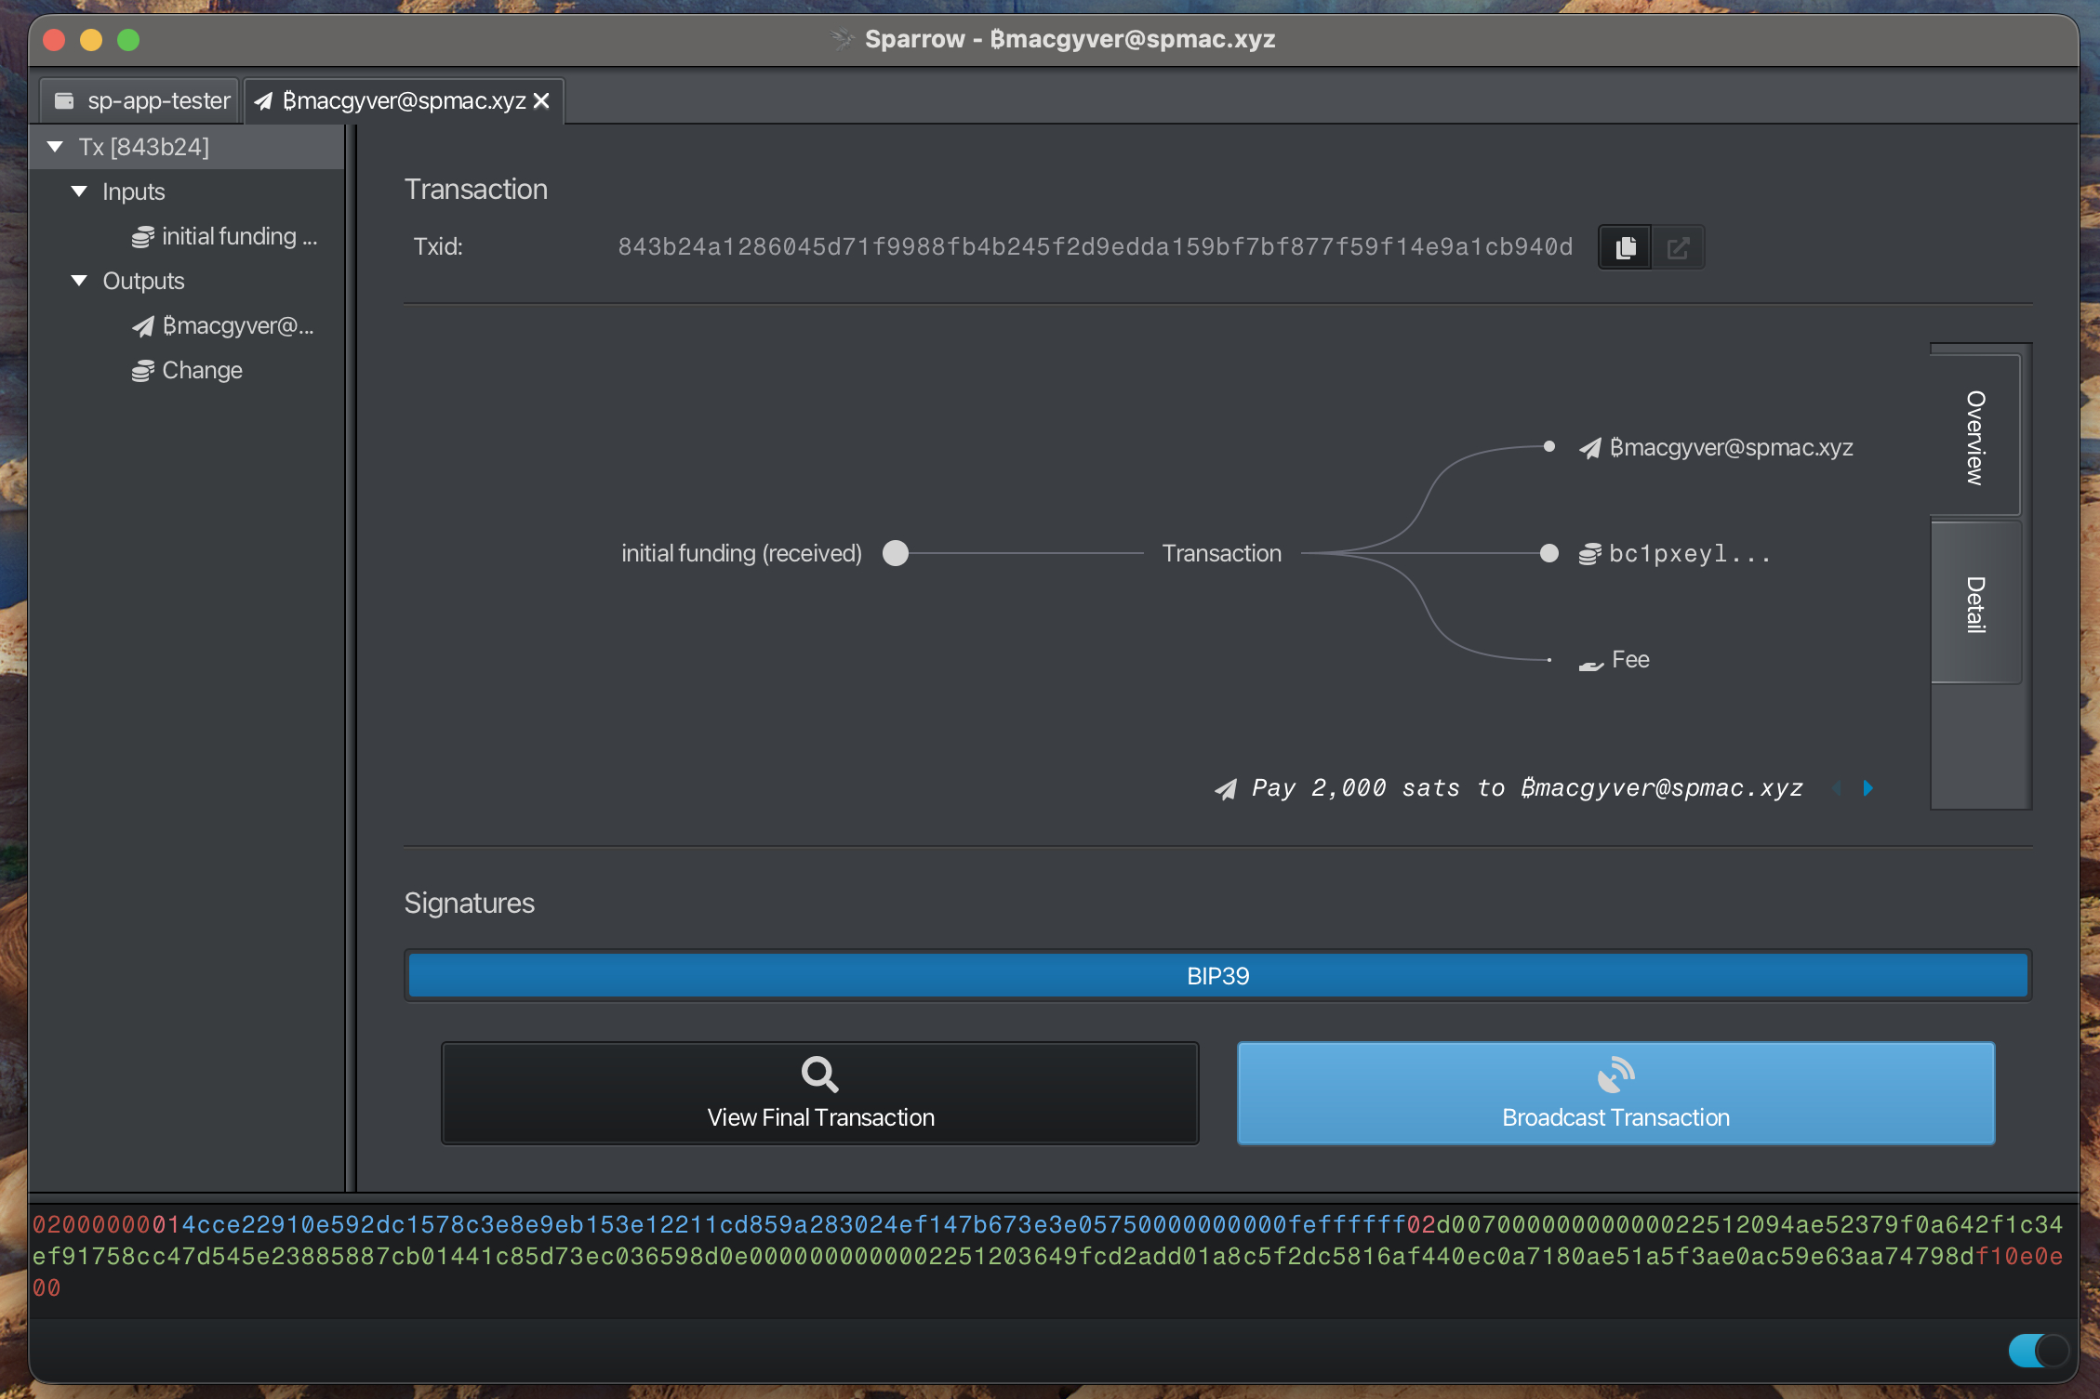
Task: Click the paper plane icon on the wallet tab
Action: click(263, 100)
